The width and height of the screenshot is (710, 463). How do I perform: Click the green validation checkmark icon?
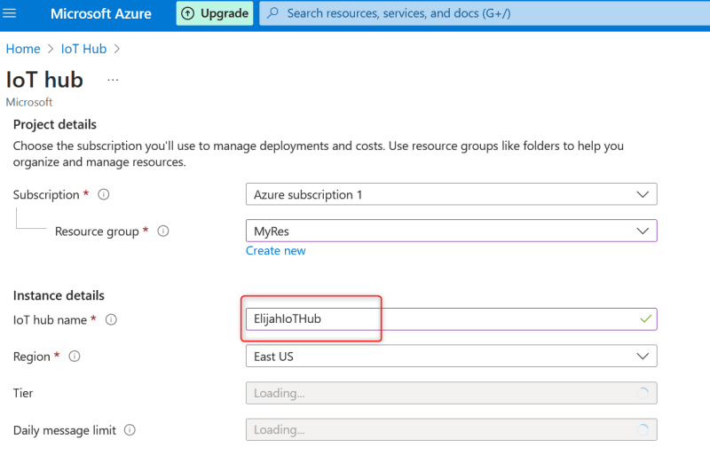tap(646, 319)
